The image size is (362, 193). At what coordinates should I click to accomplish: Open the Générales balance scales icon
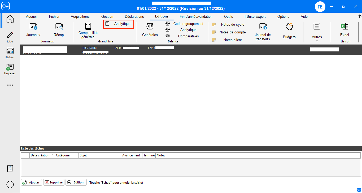[x=150, y=27]
